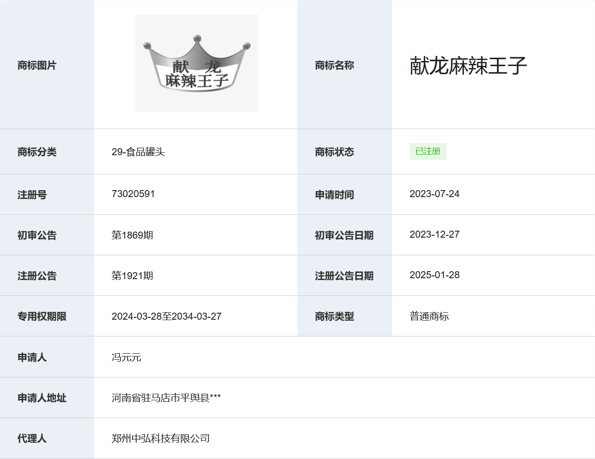Click the trademark name 献龙麻辣王子
Screen dimensions: 595x459
468,66
